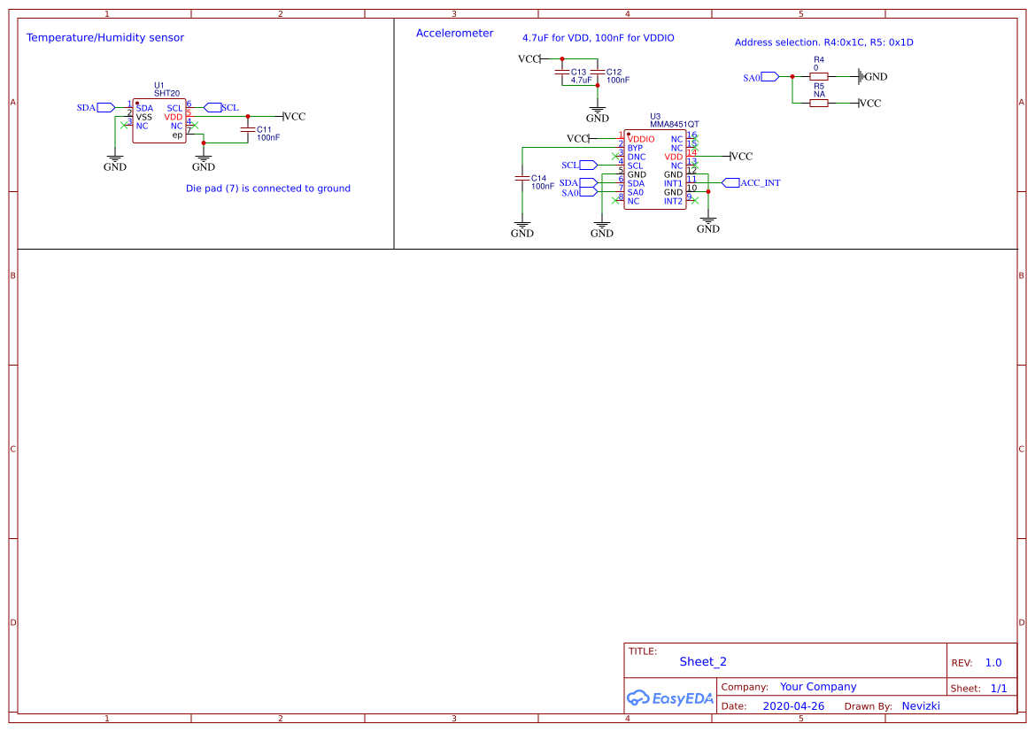The width and height of the screenshot is (1035, 732).
Task: Click the 'Your Company' field
Action: 818,687
